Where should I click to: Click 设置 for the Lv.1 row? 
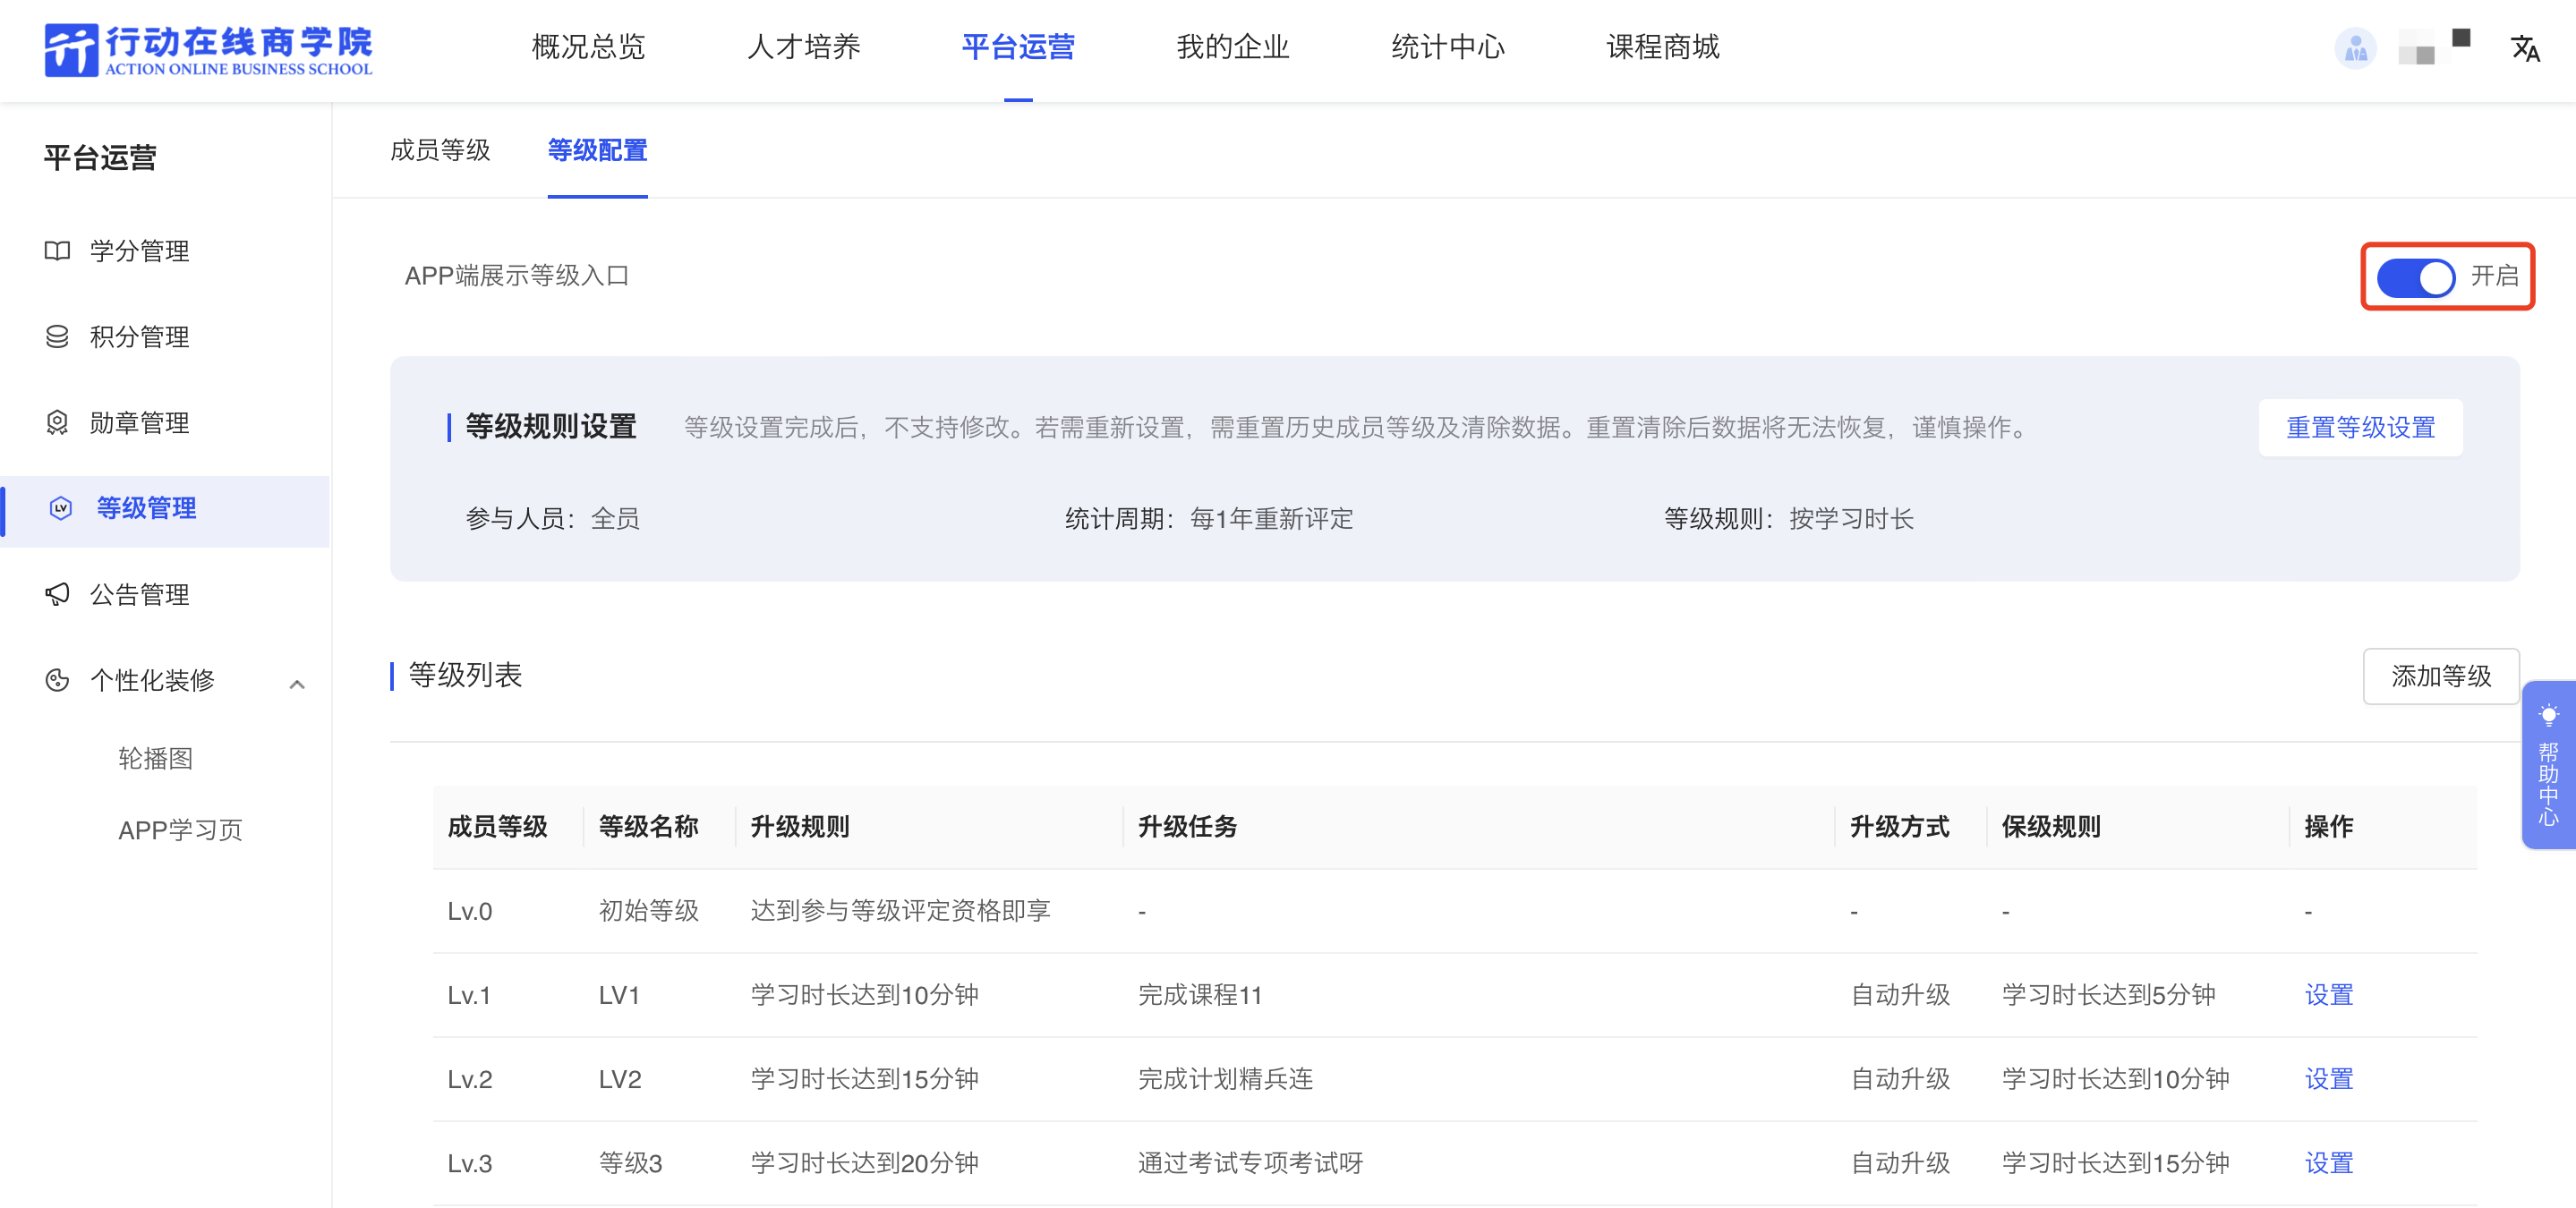point(2328,995)
